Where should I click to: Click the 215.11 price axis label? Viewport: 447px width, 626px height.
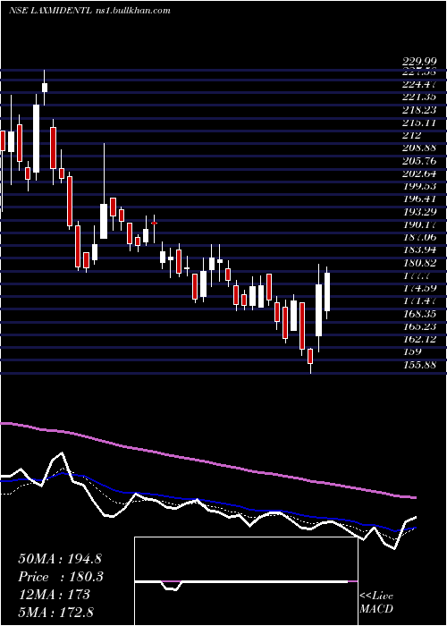418,123
